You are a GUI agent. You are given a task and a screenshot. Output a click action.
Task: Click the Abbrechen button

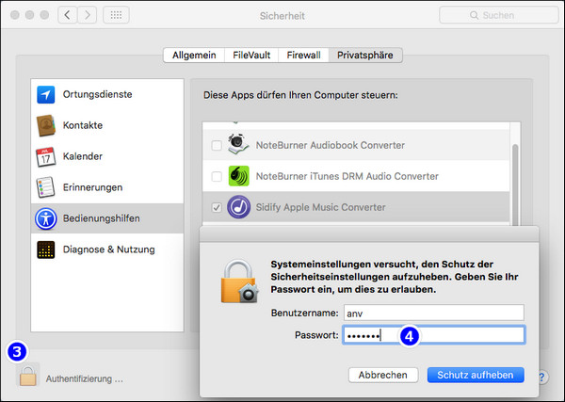383,375
